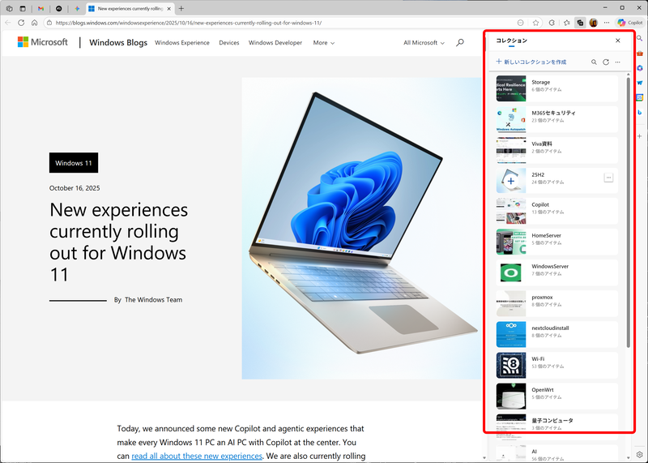Image resolution: width=648 pixels, height=463 pixels.
Task: Open the Gmail pinned tab
Action: coord(40,8)
